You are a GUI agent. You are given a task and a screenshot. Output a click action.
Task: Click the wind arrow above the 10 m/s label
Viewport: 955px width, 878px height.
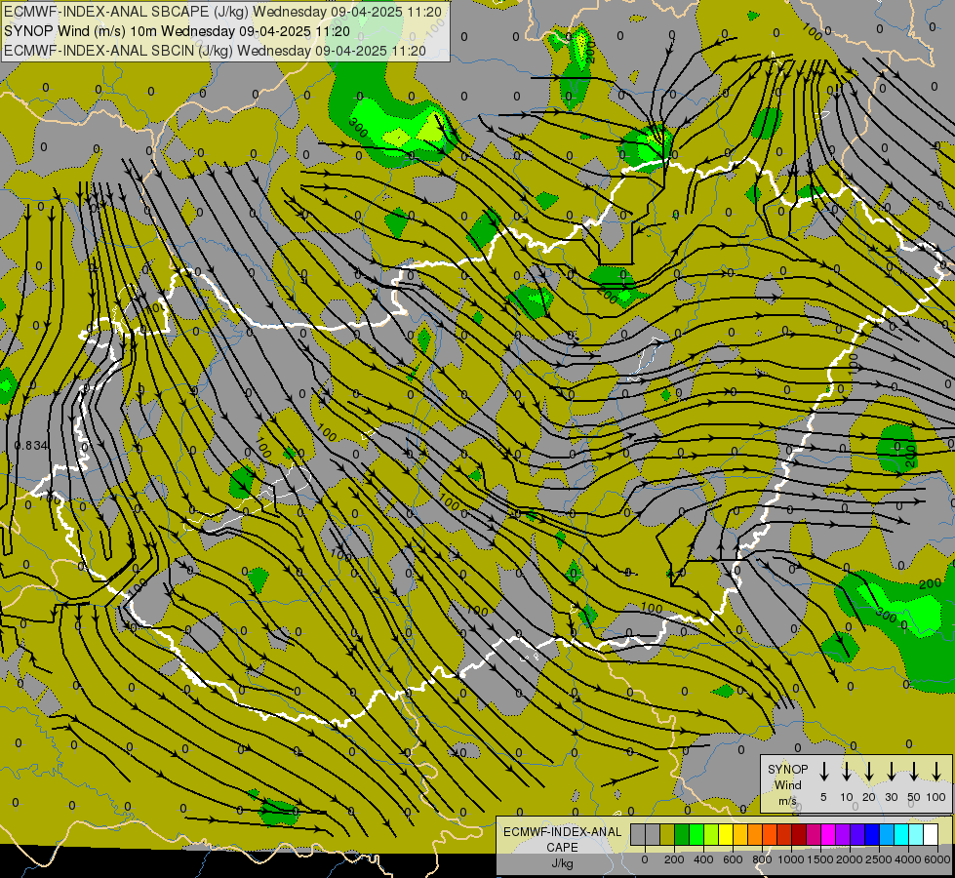pyautogui.click(x=846, y=771)
